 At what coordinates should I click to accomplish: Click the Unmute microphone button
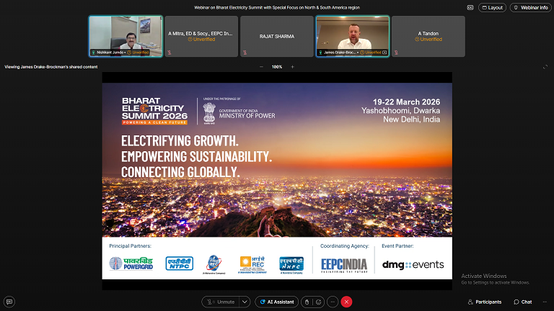click(221, 302)
